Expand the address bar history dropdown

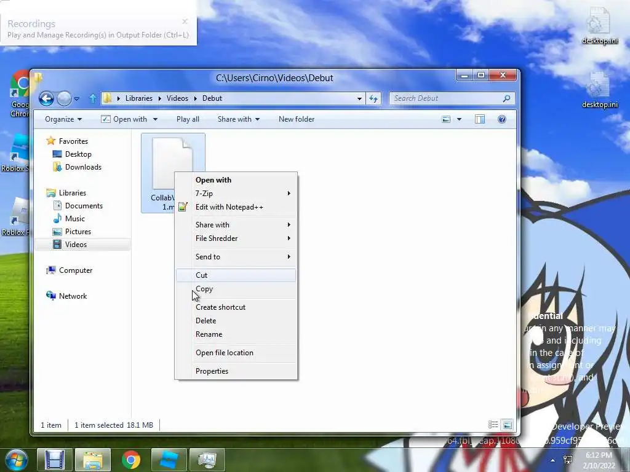point(359,98)
